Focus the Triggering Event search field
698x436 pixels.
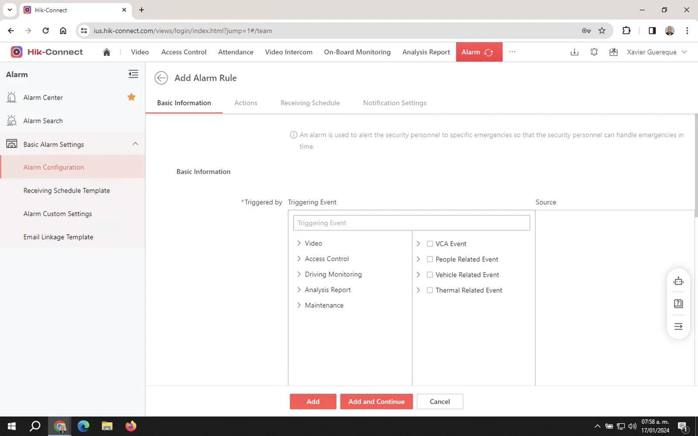point(411,223)
